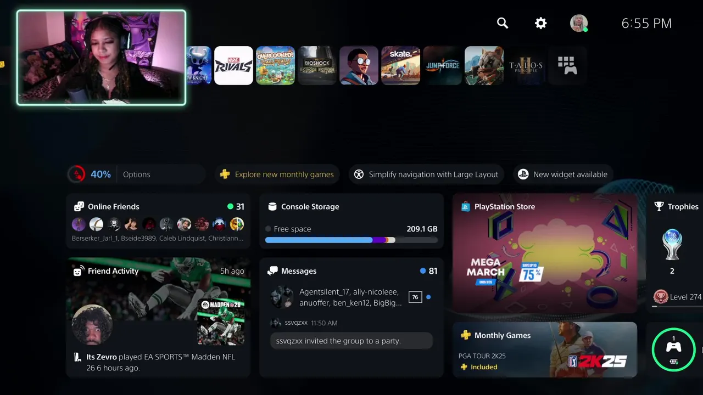The height and width of the screenshot is (395, 703).
Task: Click the Level 274 trophy level text
Action: coord(685,297)
